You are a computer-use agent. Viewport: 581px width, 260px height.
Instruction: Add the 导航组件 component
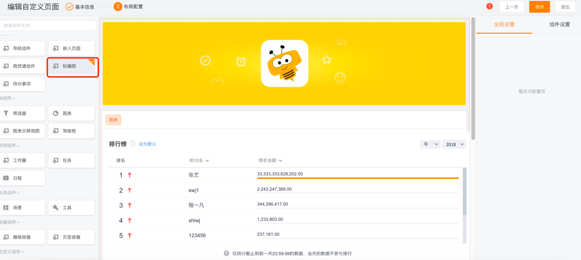pos(23,48)
